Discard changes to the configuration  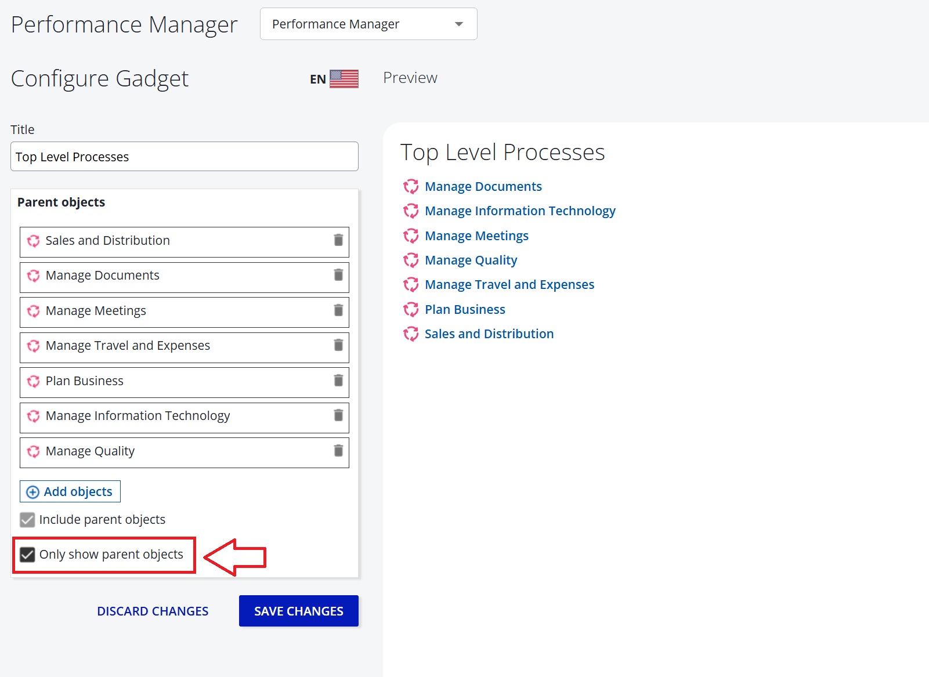point(153,611)
